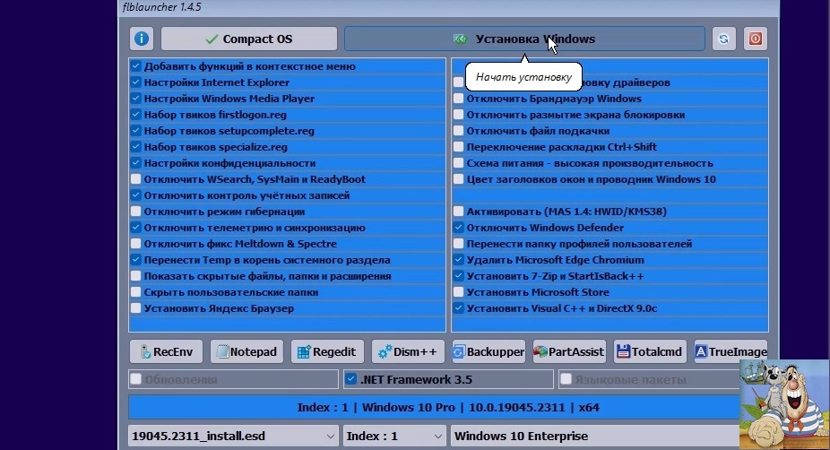Check Цвет заголовков окон и проводник Windows 10
The image size is (830, 450).
(x=458, y=179)
